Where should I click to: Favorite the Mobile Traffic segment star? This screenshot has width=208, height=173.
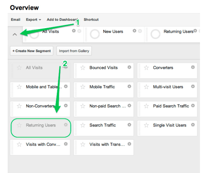(x=83, y=87)
